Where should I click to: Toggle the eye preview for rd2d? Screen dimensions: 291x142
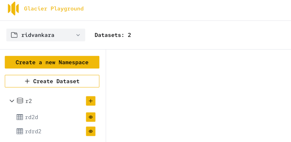(91, 117)
